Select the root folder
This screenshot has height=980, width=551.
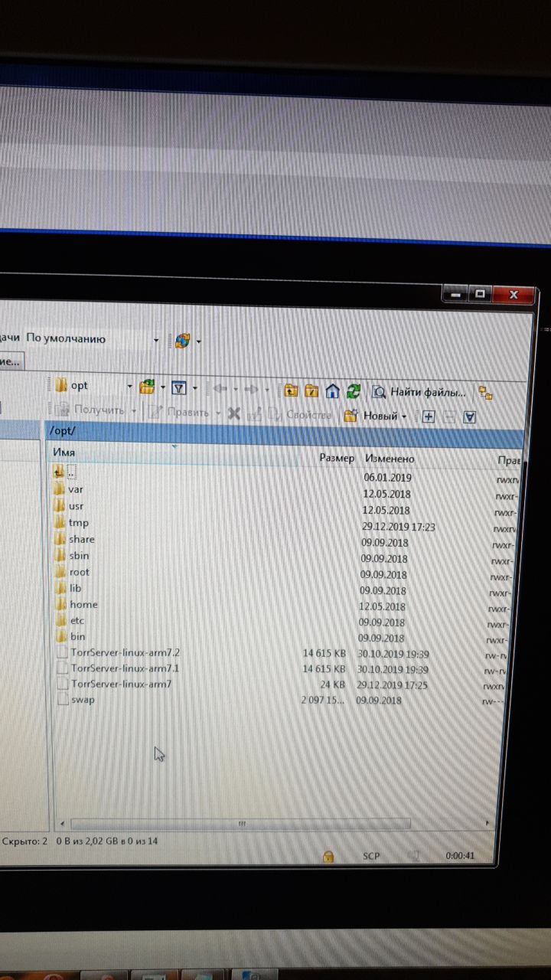[x=79, y=572]
